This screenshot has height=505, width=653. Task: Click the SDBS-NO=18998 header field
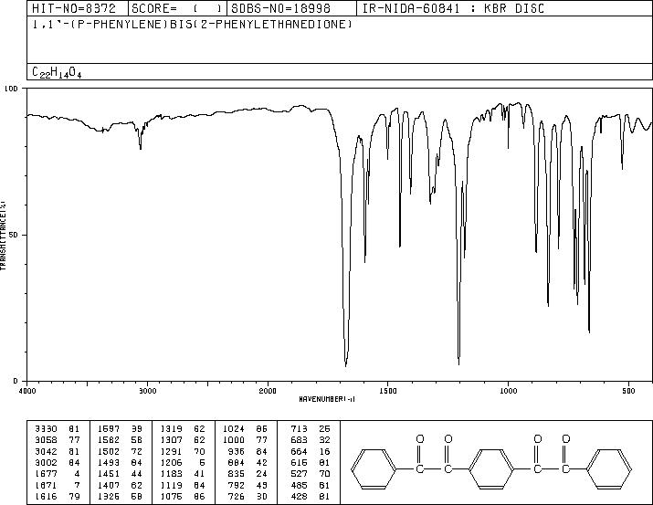pyautogui.click(x=292, y=8)
